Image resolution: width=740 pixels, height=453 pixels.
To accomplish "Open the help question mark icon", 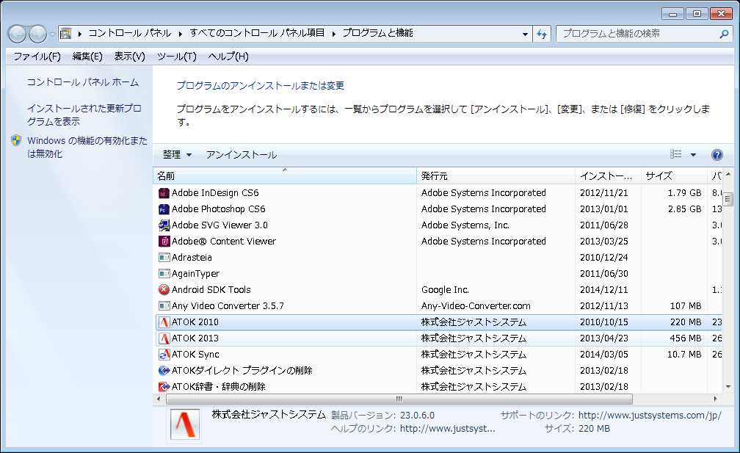I will [x=717, y=155].
